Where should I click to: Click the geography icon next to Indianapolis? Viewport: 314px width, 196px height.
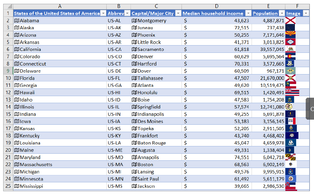[134, 114]
